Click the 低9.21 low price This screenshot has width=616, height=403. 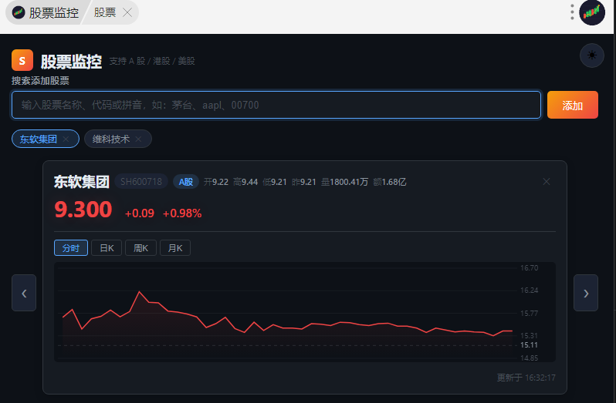click(x=275, y=182)
